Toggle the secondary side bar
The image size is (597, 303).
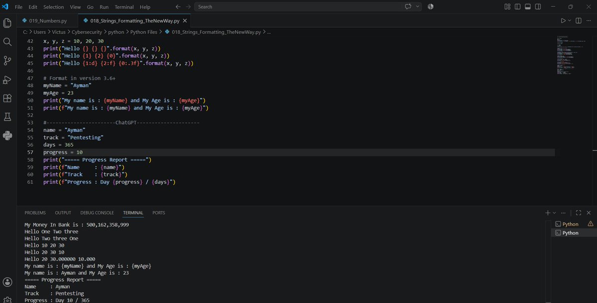[539, 7]
